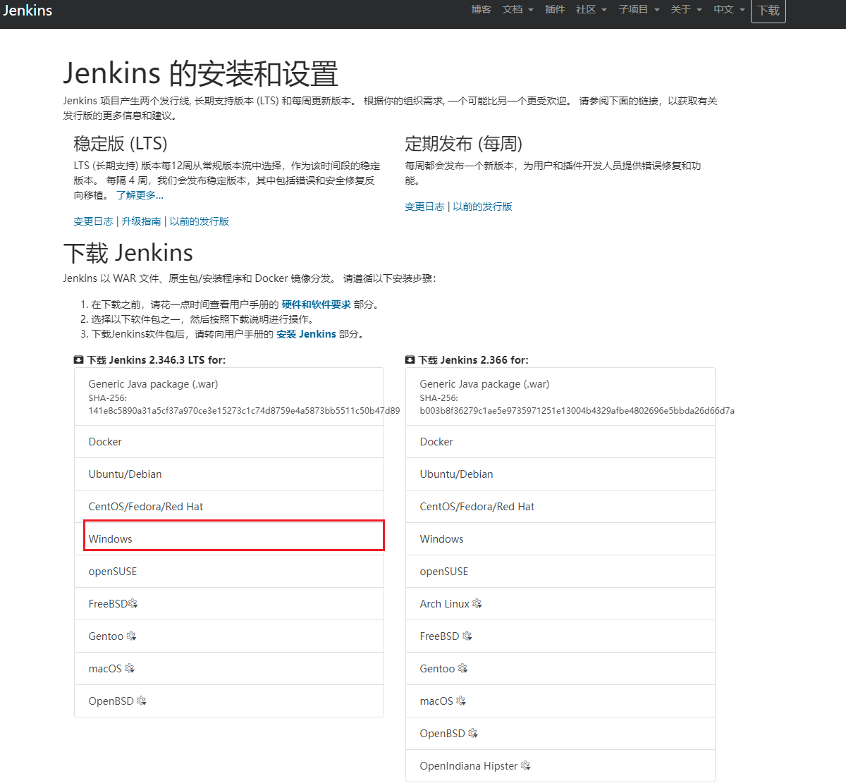Select Docker in the LTS download list
The image size is (846, 783).
[229, 442]
